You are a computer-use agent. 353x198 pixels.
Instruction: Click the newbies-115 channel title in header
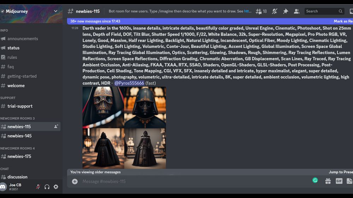(88, 11)
